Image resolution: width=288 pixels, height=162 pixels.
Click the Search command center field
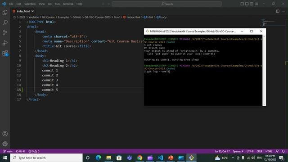[166, 4]
